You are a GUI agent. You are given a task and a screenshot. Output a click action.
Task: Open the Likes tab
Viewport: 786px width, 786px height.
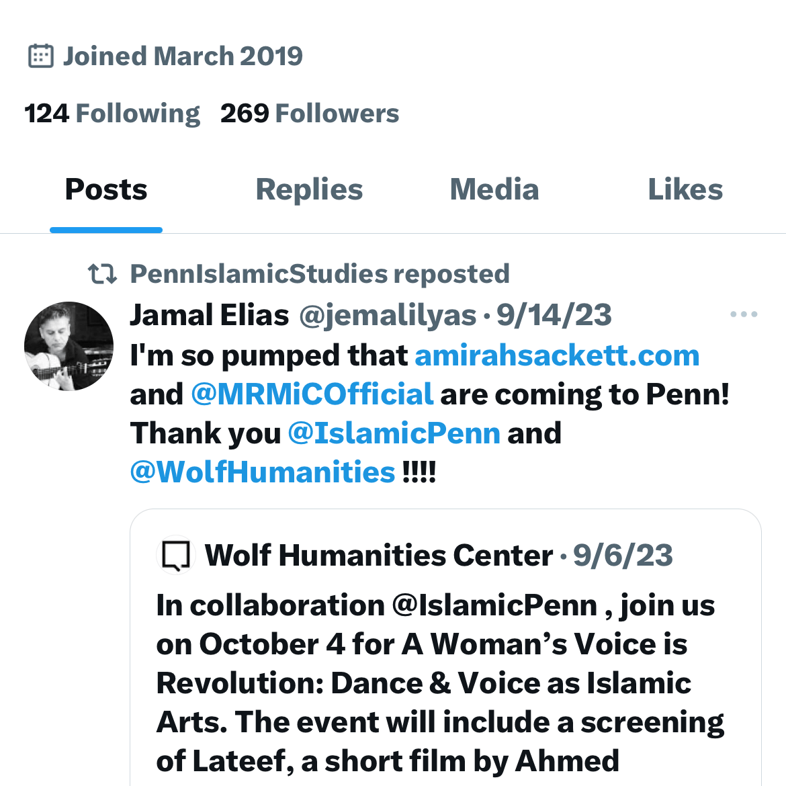685,190
